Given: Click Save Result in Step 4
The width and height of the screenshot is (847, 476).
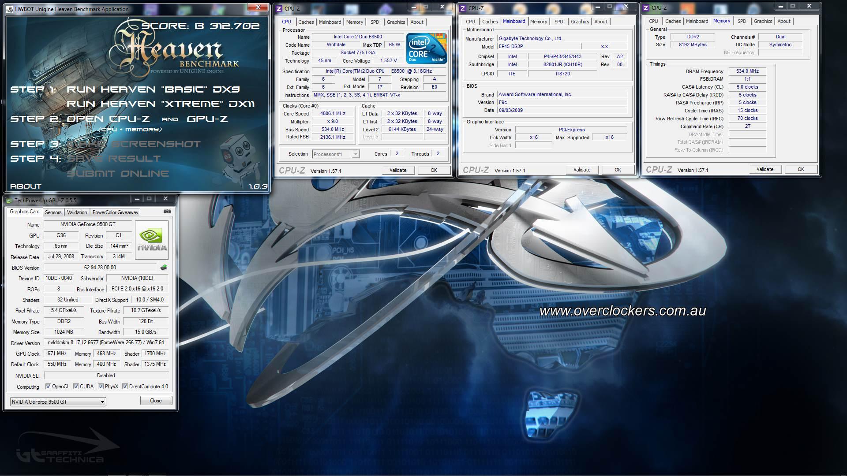Looking at the screenshot, I should pyautogui.click(x=114, y=159).
